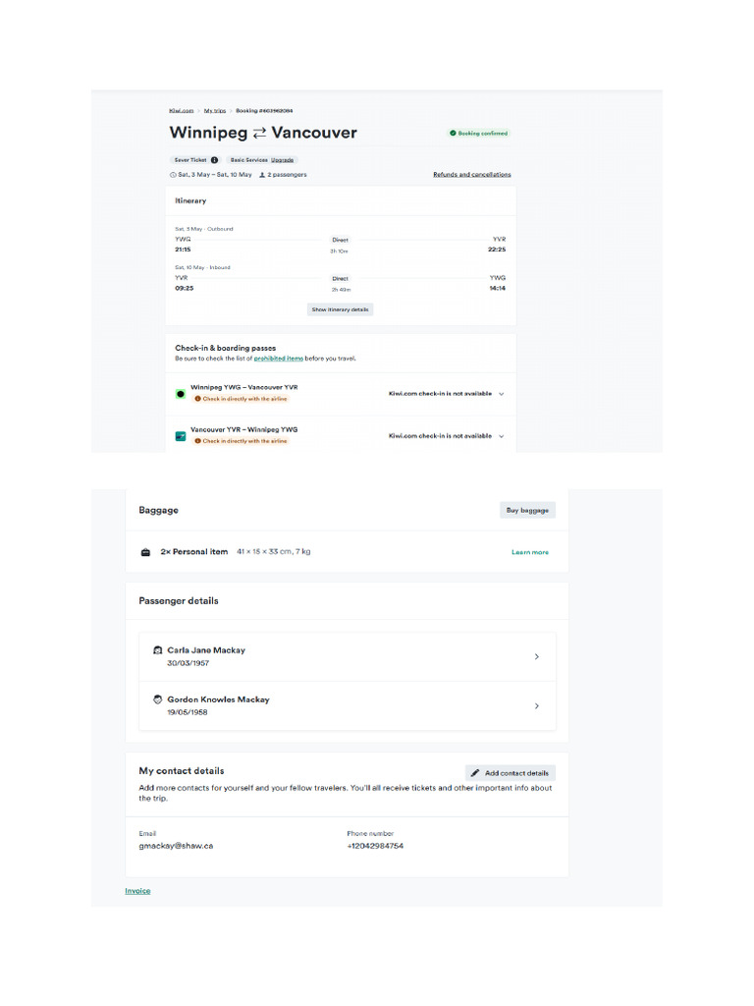Open Carla Jane Mackay passenger details arrow
The image size is (754, 1006).
[x=536, y=656]
